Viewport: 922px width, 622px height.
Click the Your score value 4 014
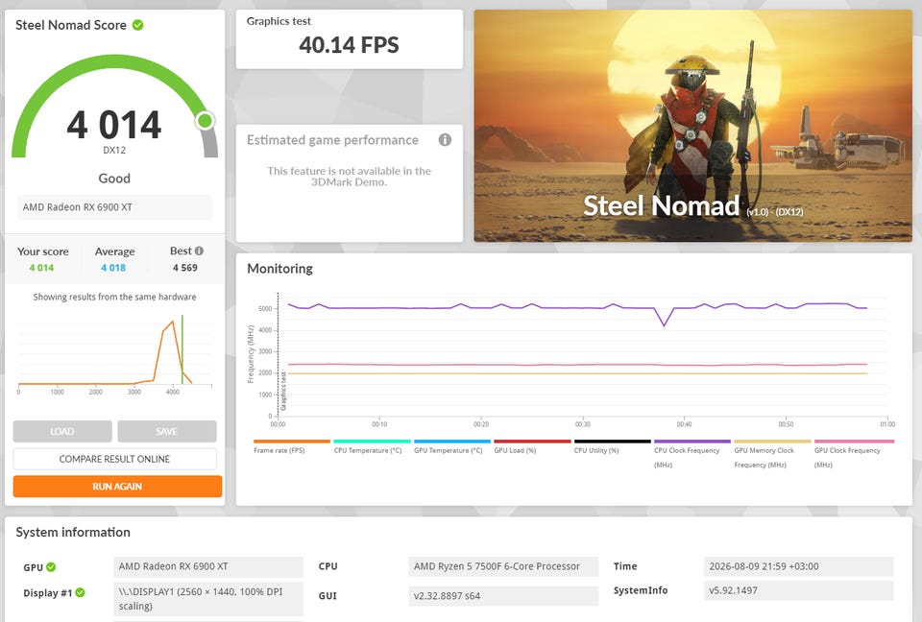[x=41, y=268]
